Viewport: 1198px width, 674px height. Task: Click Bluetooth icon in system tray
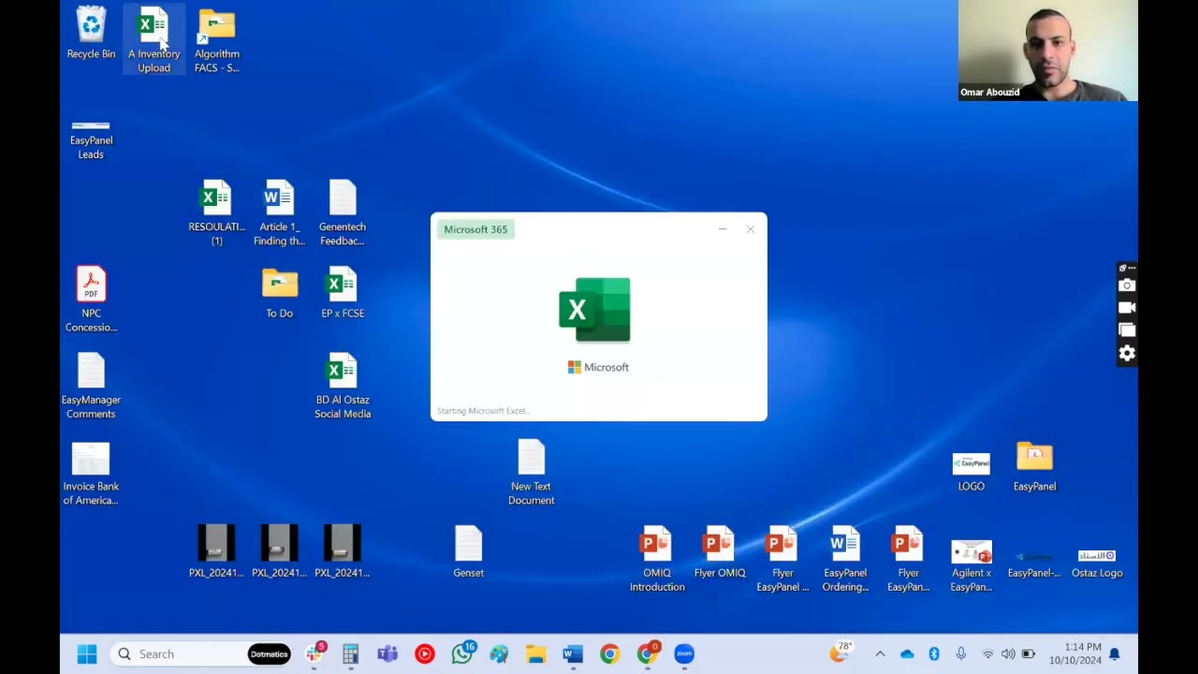[x=933, y=654]
